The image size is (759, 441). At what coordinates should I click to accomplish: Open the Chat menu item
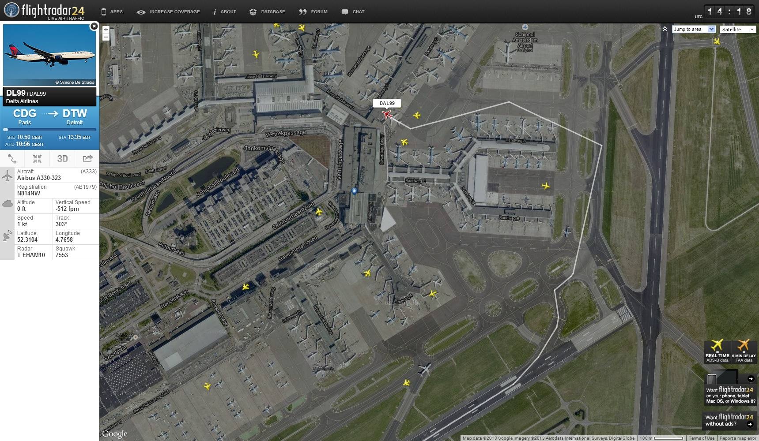(x=353, y=12)
